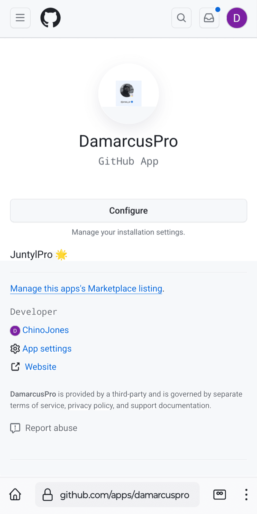
Task: Click the Report abuse flag icon
Action: (x=15, y=428)
